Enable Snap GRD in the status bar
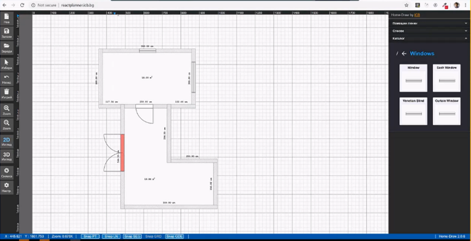This screenshot has height=241, width=471. [x=154, y=237]
